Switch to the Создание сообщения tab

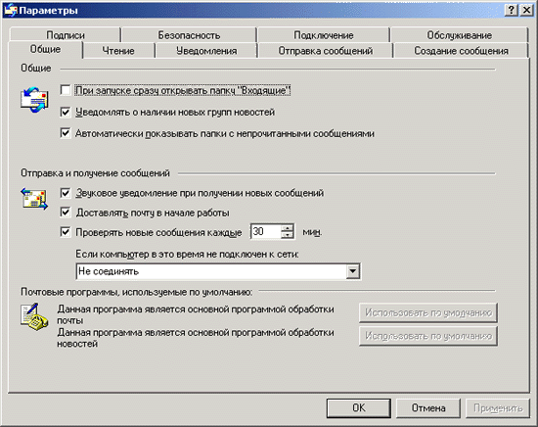point(461,51)
